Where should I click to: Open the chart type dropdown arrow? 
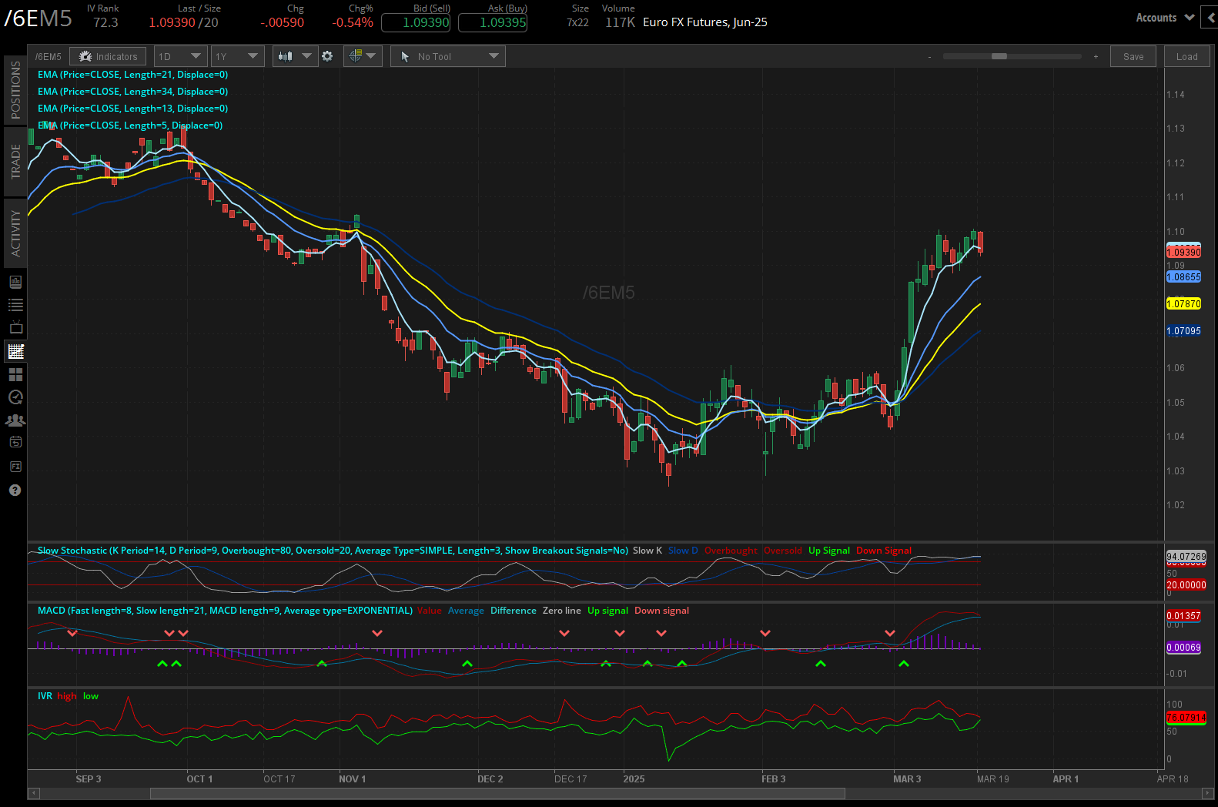(x=307, y=56)
